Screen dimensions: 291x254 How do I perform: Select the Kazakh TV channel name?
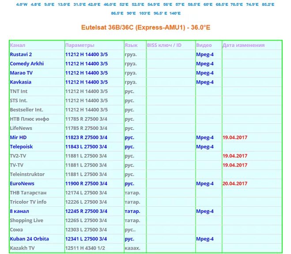pyautogui.click(x=22, y=248)
